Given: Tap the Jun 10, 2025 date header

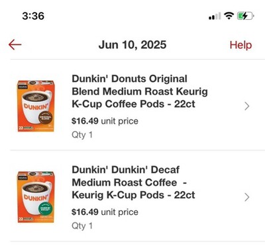Looking at the screenshot, I should coord(132,45).
